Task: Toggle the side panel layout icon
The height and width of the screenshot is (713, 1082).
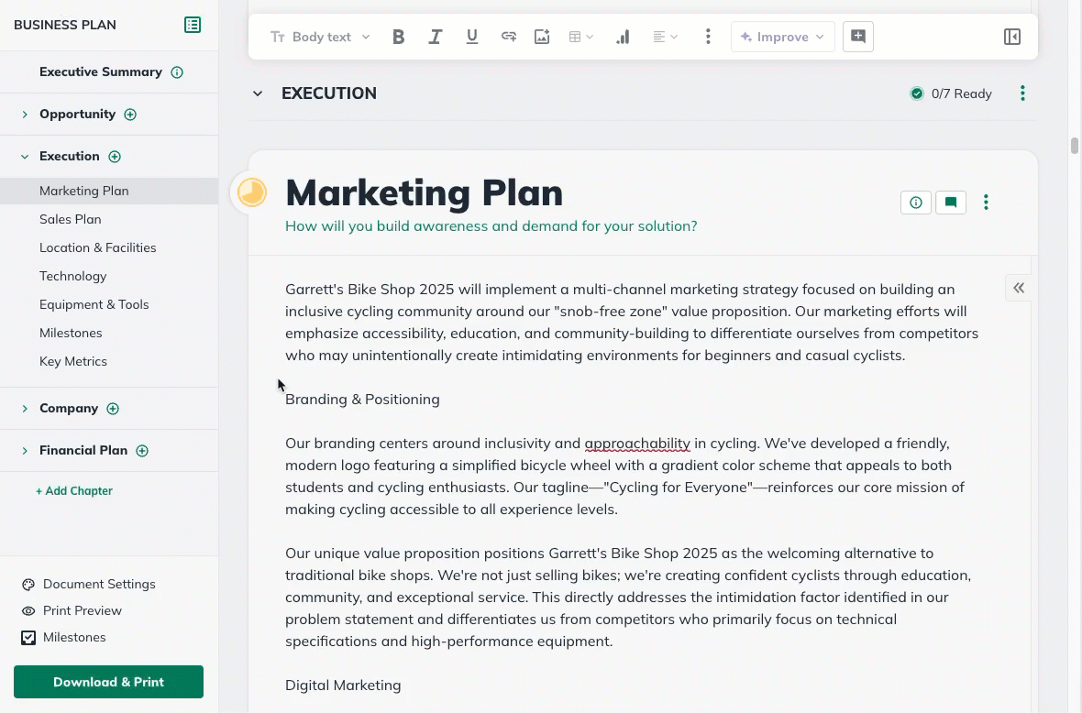Action: [1012, 37]
